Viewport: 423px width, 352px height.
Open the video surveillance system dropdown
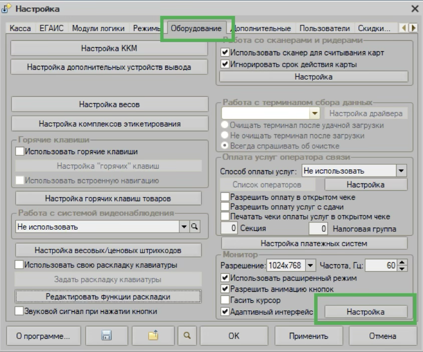click(184, 226)
